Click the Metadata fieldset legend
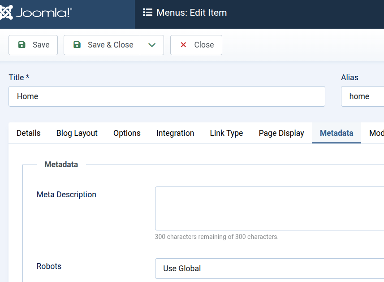The height and width of the screenshot is (282, 384). pos(61,165)
